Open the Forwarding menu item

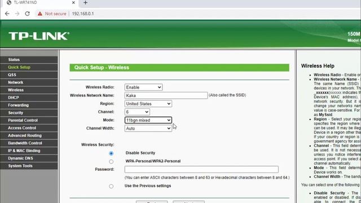coord(29,105)
